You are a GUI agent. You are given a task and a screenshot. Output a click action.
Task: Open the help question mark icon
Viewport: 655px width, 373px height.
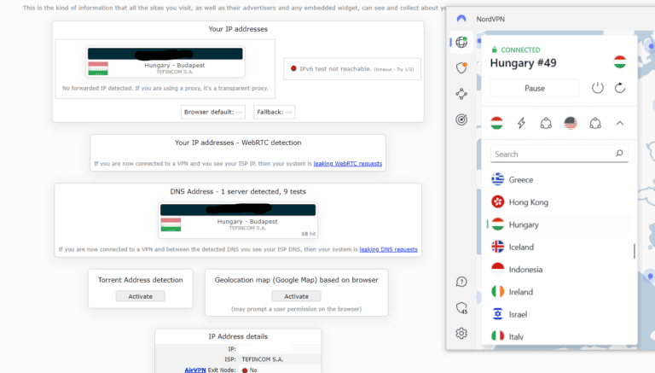(x=461, y=282)
